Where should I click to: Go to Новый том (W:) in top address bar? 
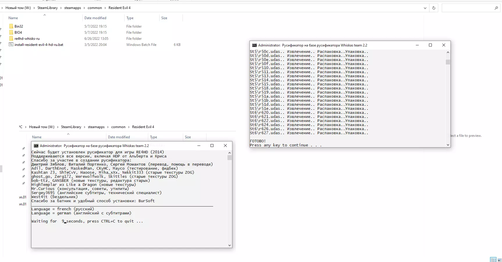click(x=18, y=8)
